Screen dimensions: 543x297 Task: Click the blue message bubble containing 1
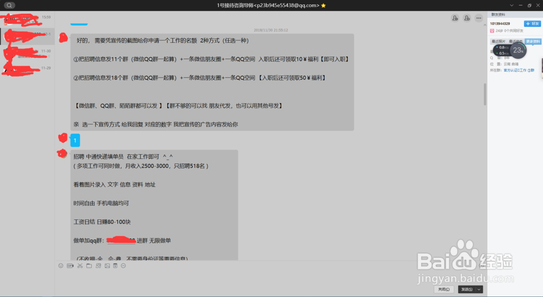[x=75, y=140]
